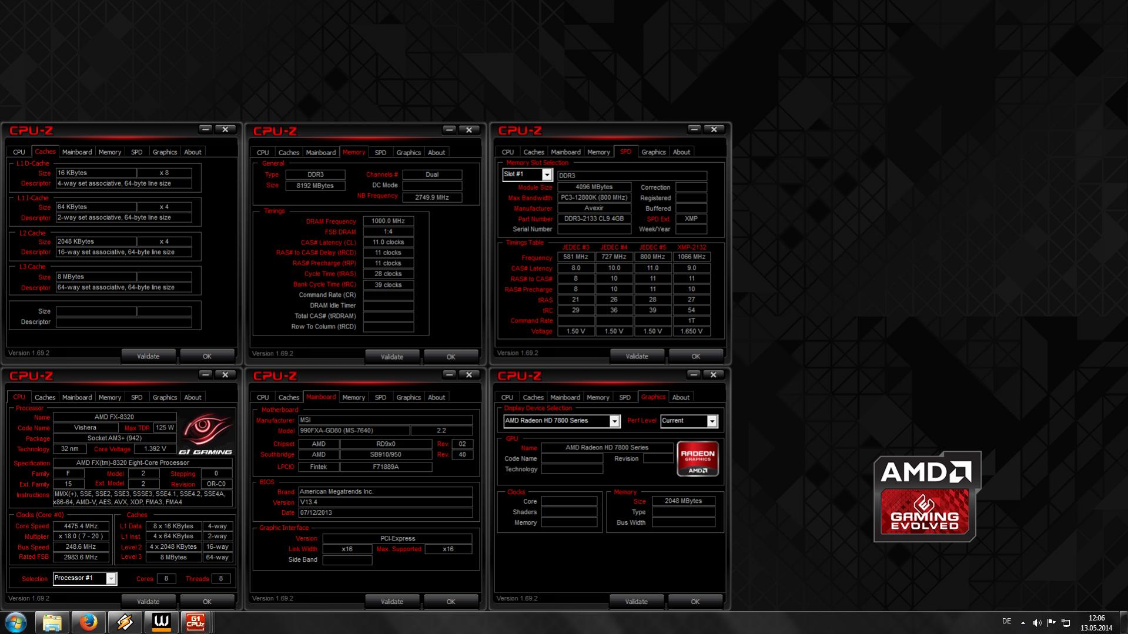Expand the AMD Radeon HD 7800 display device dropdown
Screen dimensions: 1128x634
click(614, 421)
